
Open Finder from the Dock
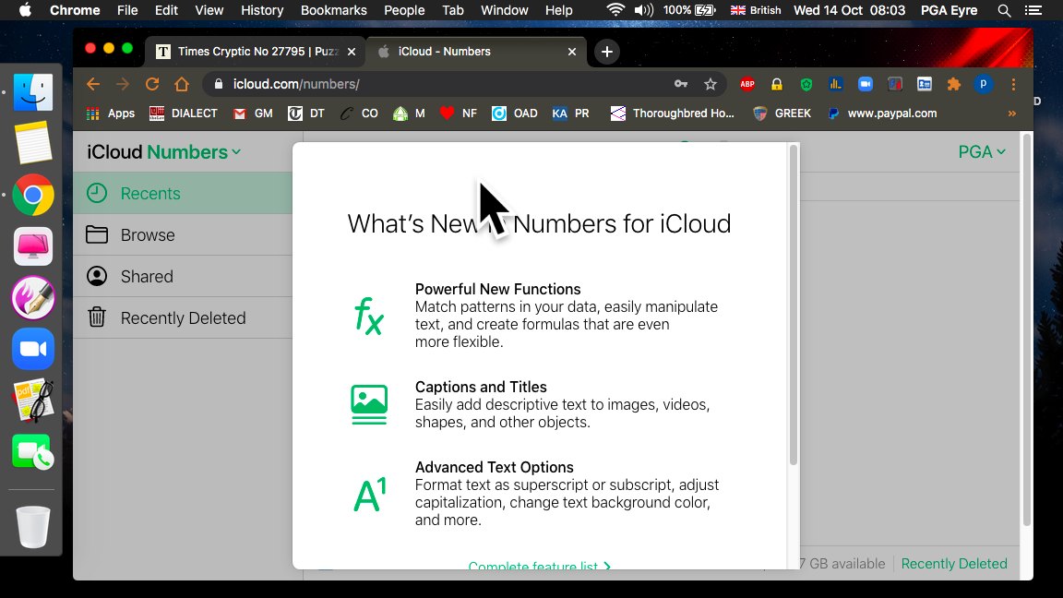(x=32, y=92)
